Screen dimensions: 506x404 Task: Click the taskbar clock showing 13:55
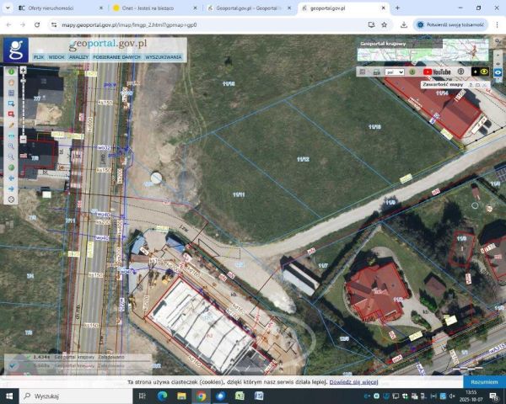point(471,396)
